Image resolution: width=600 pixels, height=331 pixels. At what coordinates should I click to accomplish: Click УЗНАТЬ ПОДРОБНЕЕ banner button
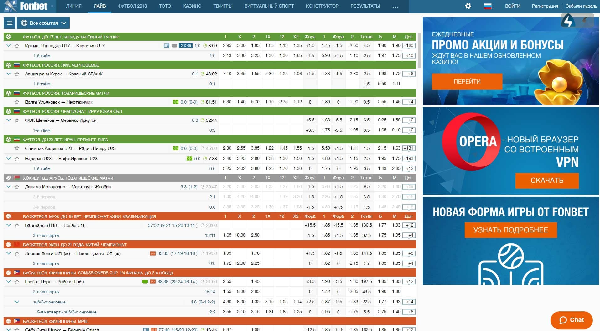511,230
